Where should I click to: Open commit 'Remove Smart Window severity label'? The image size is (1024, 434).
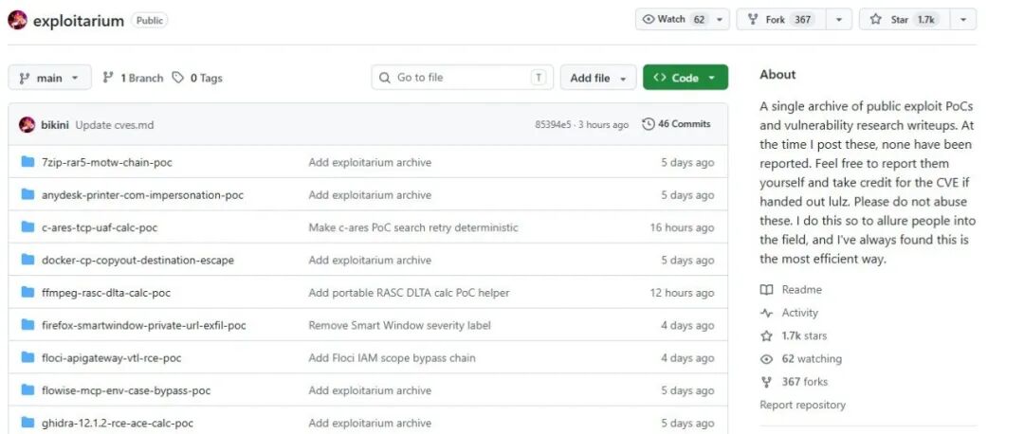(x=400, y=326)
